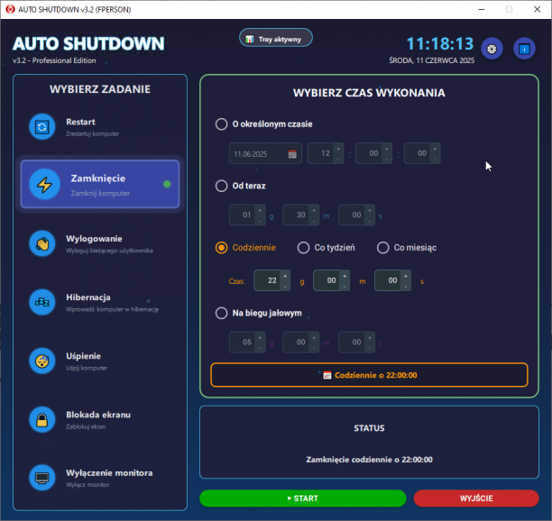
Task: Minimize the Auto Shutdown window
Action: (482, 10)
